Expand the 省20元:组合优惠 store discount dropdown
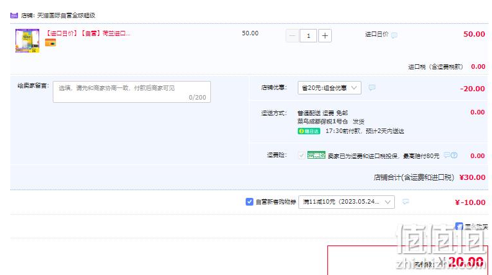 pos(329,88)
